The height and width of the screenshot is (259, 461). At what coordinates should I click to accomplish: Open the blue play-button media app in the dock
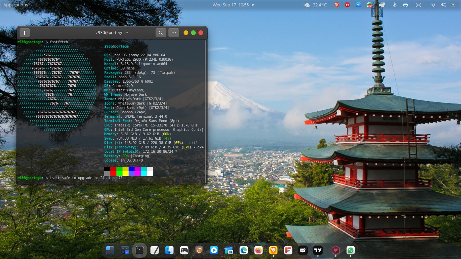click(x=214, y=250)
